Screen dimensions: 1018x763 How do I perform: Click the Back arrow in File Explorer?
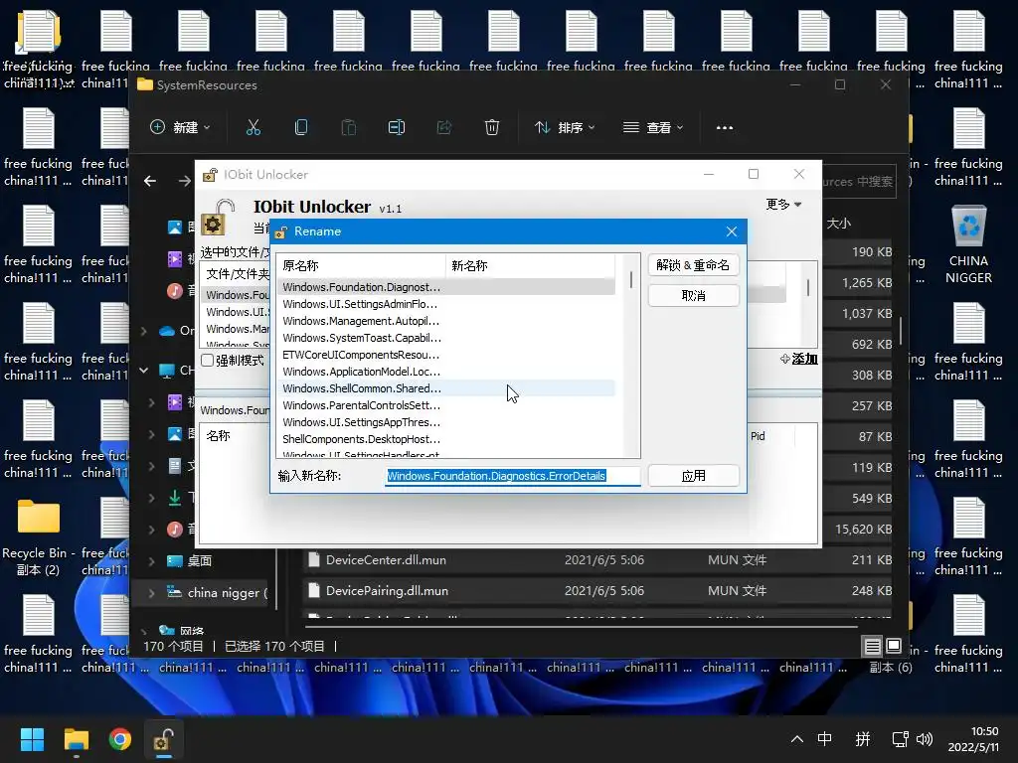click(150, 181)
